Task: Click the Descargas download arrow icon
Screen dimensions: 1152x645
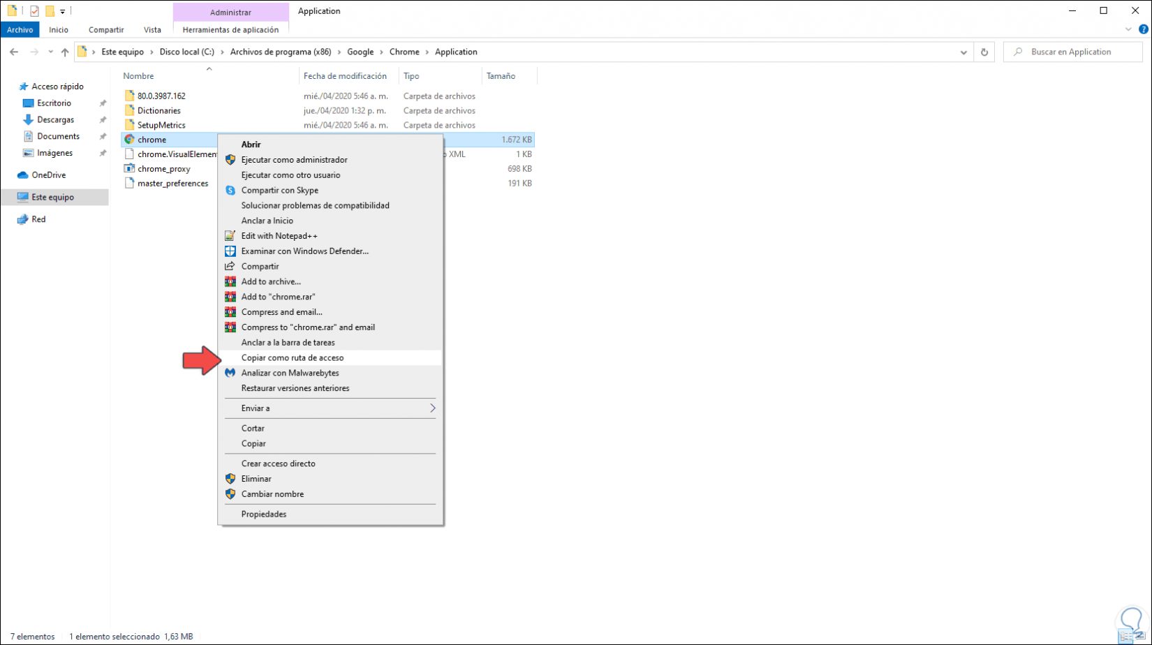Action: pos(29,120)
